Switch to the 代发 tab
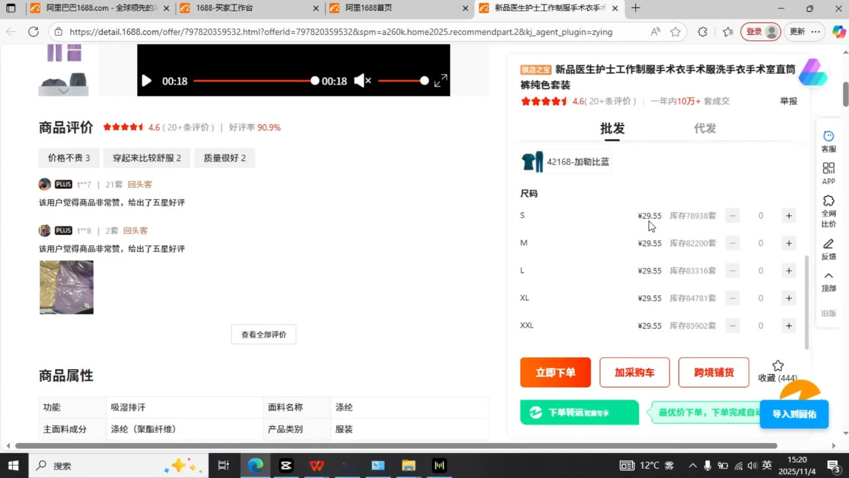This screenshot has width=849, height=478. click(x=704, y=129)
